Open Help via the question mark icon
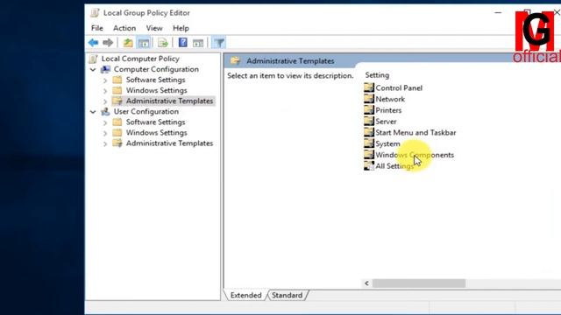Screen dimensions: 561x315 point(183,43)
